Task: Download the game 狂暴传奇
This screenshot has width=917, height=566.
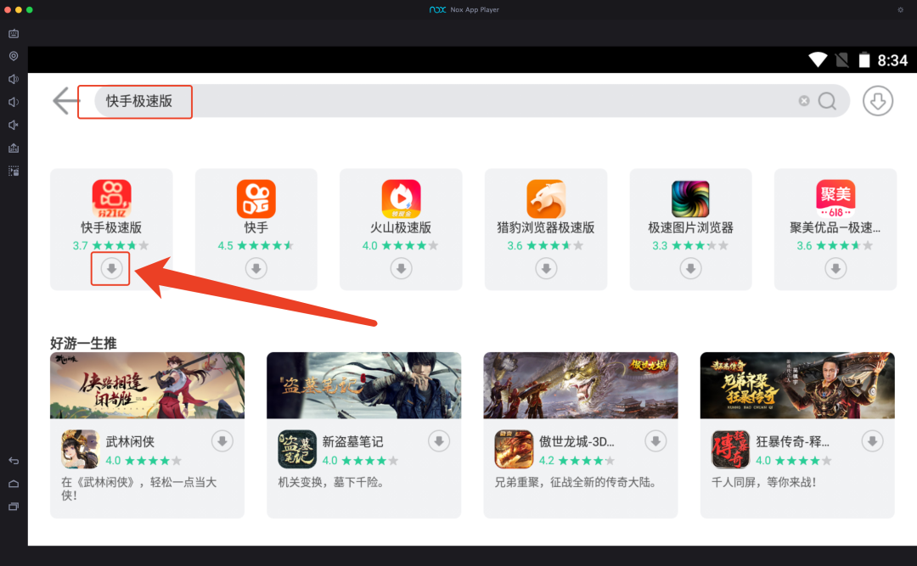Action: pos(872,441)
